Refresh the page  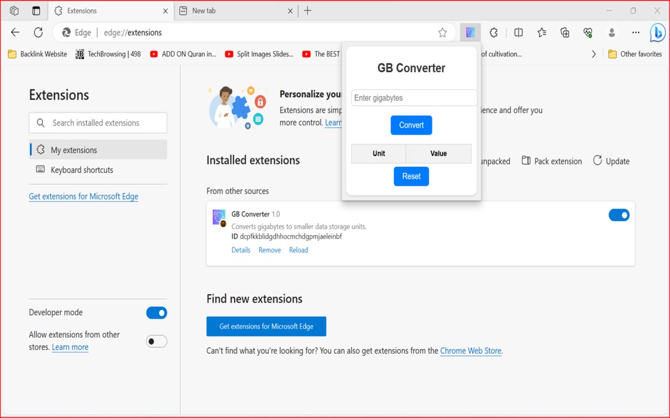38,32
